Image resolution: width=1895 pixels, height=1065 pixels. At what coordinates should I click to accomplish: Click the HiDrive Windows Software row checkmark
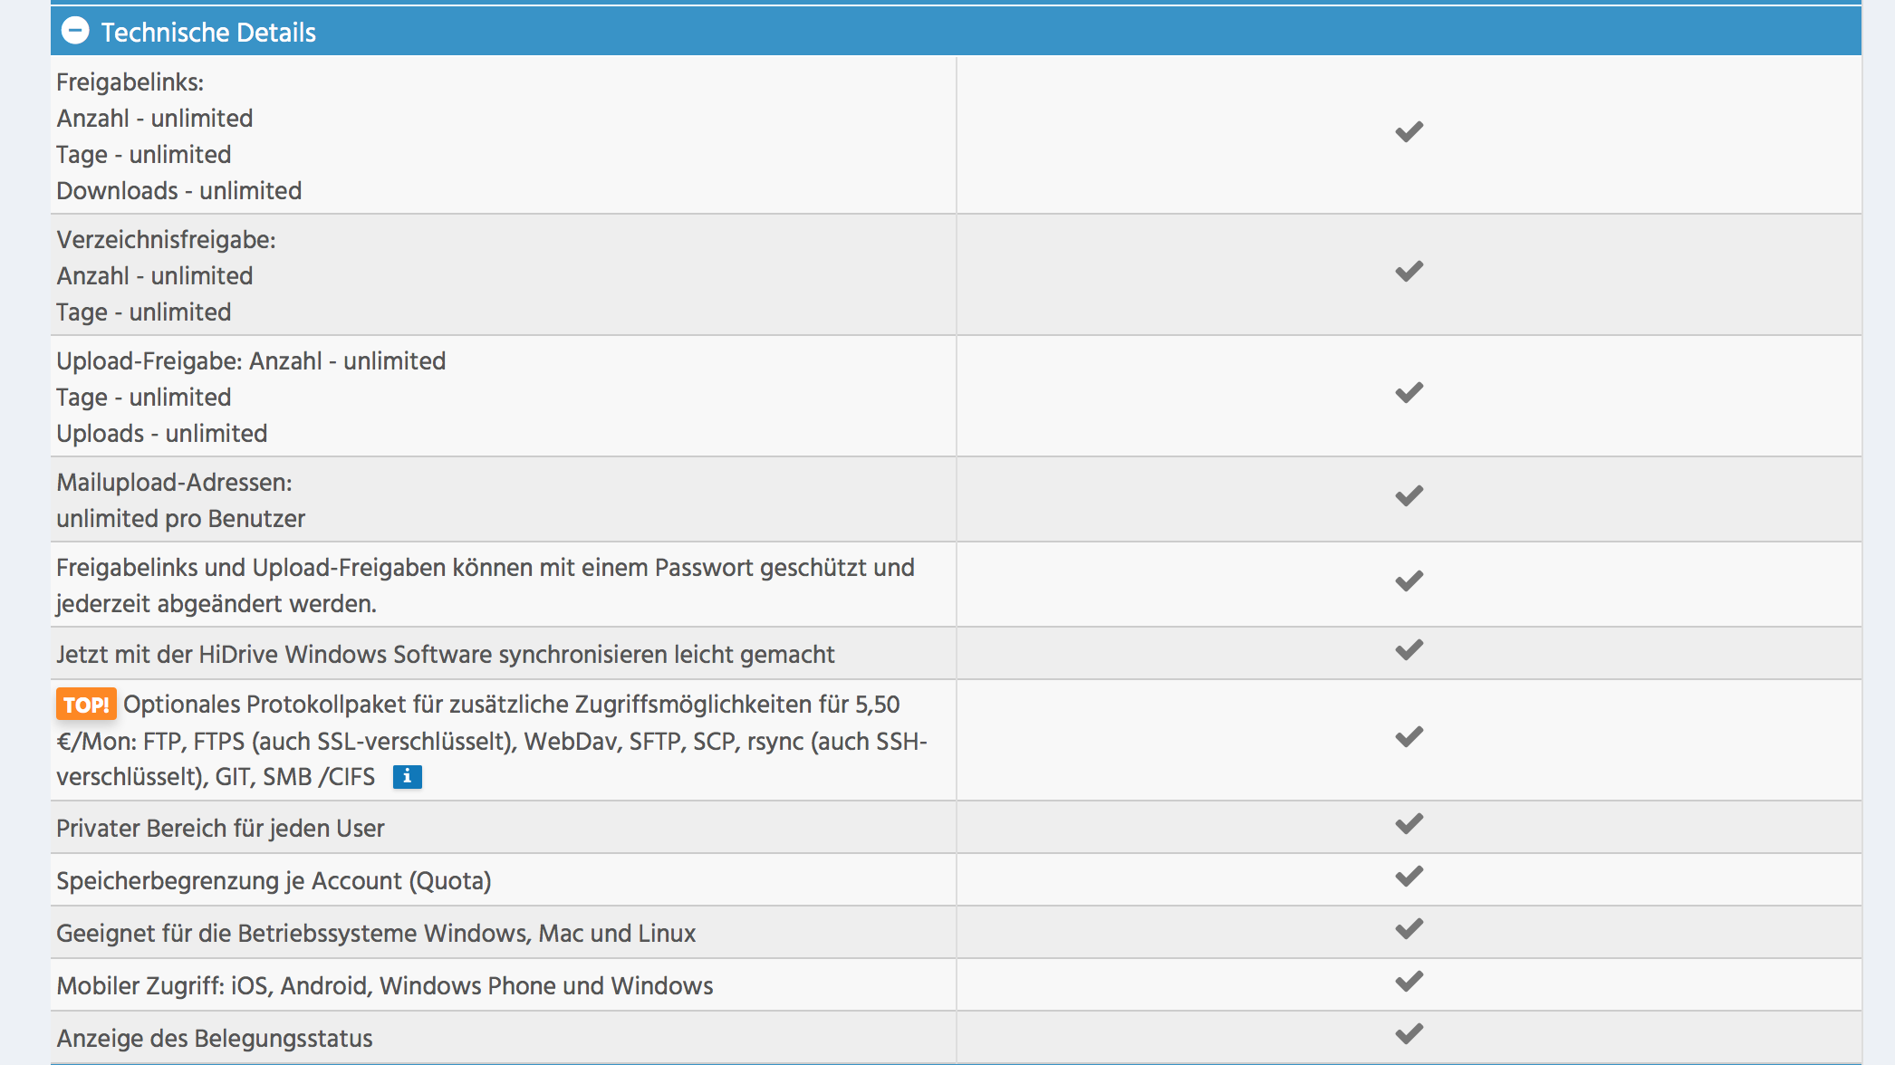click(x=1409, y=650)
